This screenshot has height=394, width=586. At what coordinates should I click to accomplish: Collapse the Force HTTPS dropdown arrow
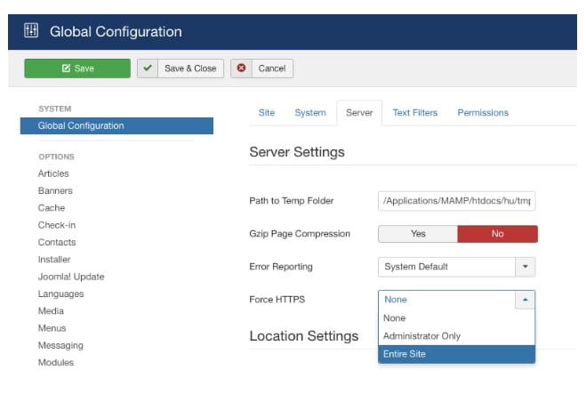(x=526, y=300)
